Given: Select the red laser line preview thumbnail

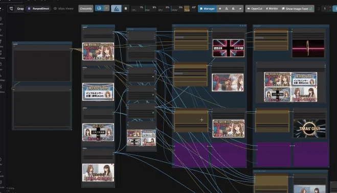Looking at the screenshot, I should click(308, 49).
